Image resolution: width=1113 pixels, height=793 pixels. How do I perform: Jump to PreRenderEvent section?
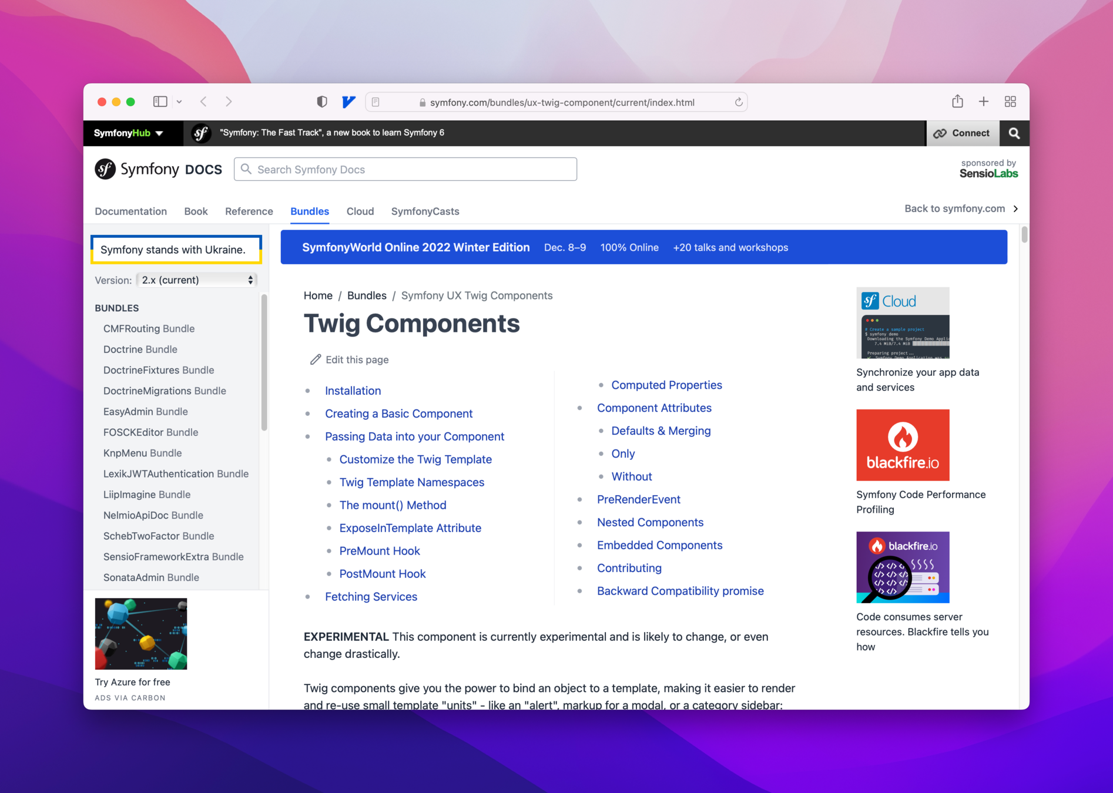pos(639,499)
